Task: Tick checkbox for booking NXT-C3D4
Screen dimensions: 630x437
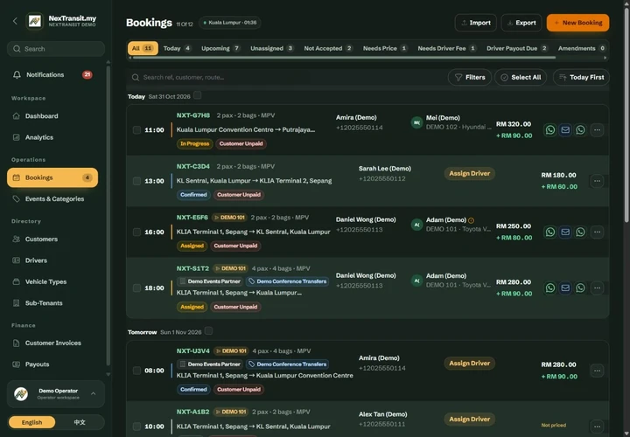Action: pos(136,181)
